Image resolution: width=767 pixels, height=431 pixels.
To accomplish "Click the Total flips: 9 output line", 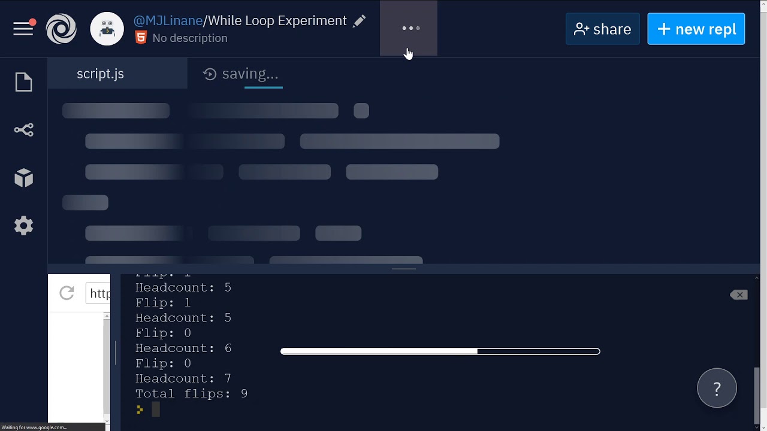I will pyautogui.click(x=191, y=393).
